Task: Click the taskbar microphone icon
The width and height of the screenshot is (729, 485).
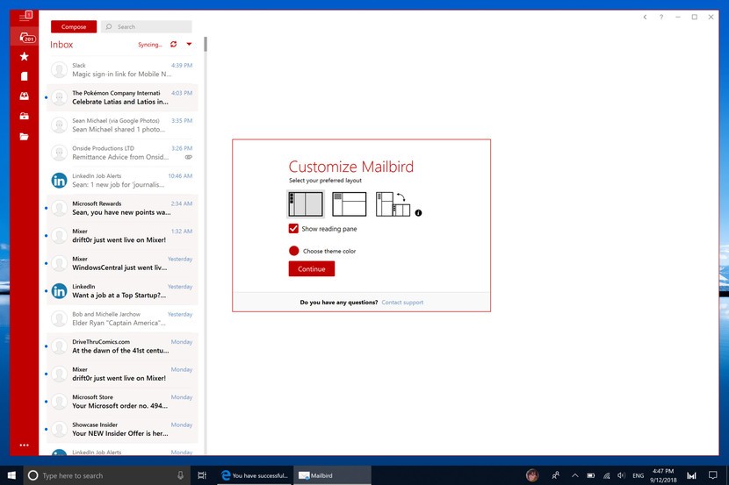Action: [x=180, y=475]
